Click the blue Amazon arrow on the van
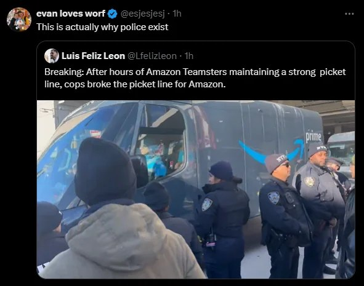364x286 pixels. (x=272, y=151)
